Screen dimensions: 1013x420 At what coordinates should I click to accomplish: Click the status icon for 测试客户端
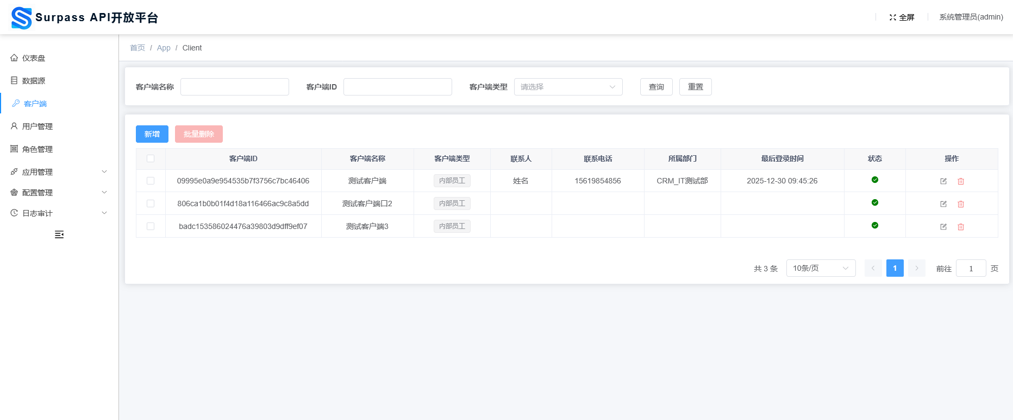coord(875,180)
